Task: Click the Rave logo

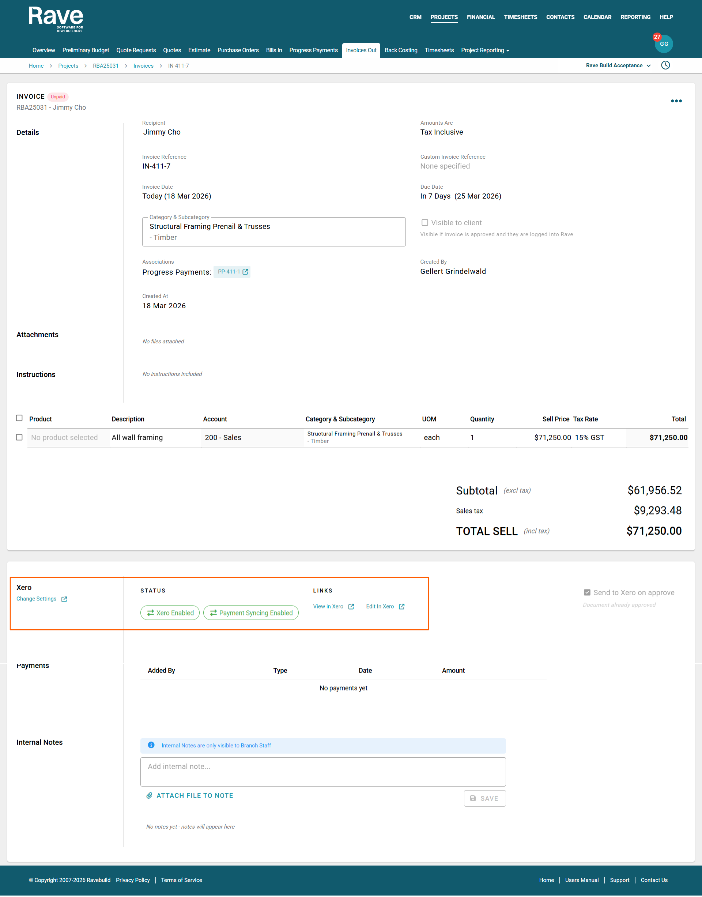Action: click(x=56, y=19)
